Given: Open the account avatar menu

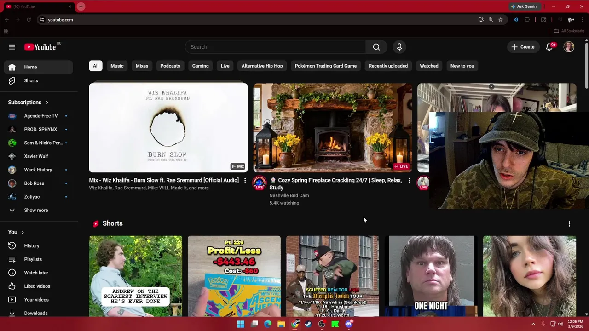Looking at the screenshot, I should [569, 47].
